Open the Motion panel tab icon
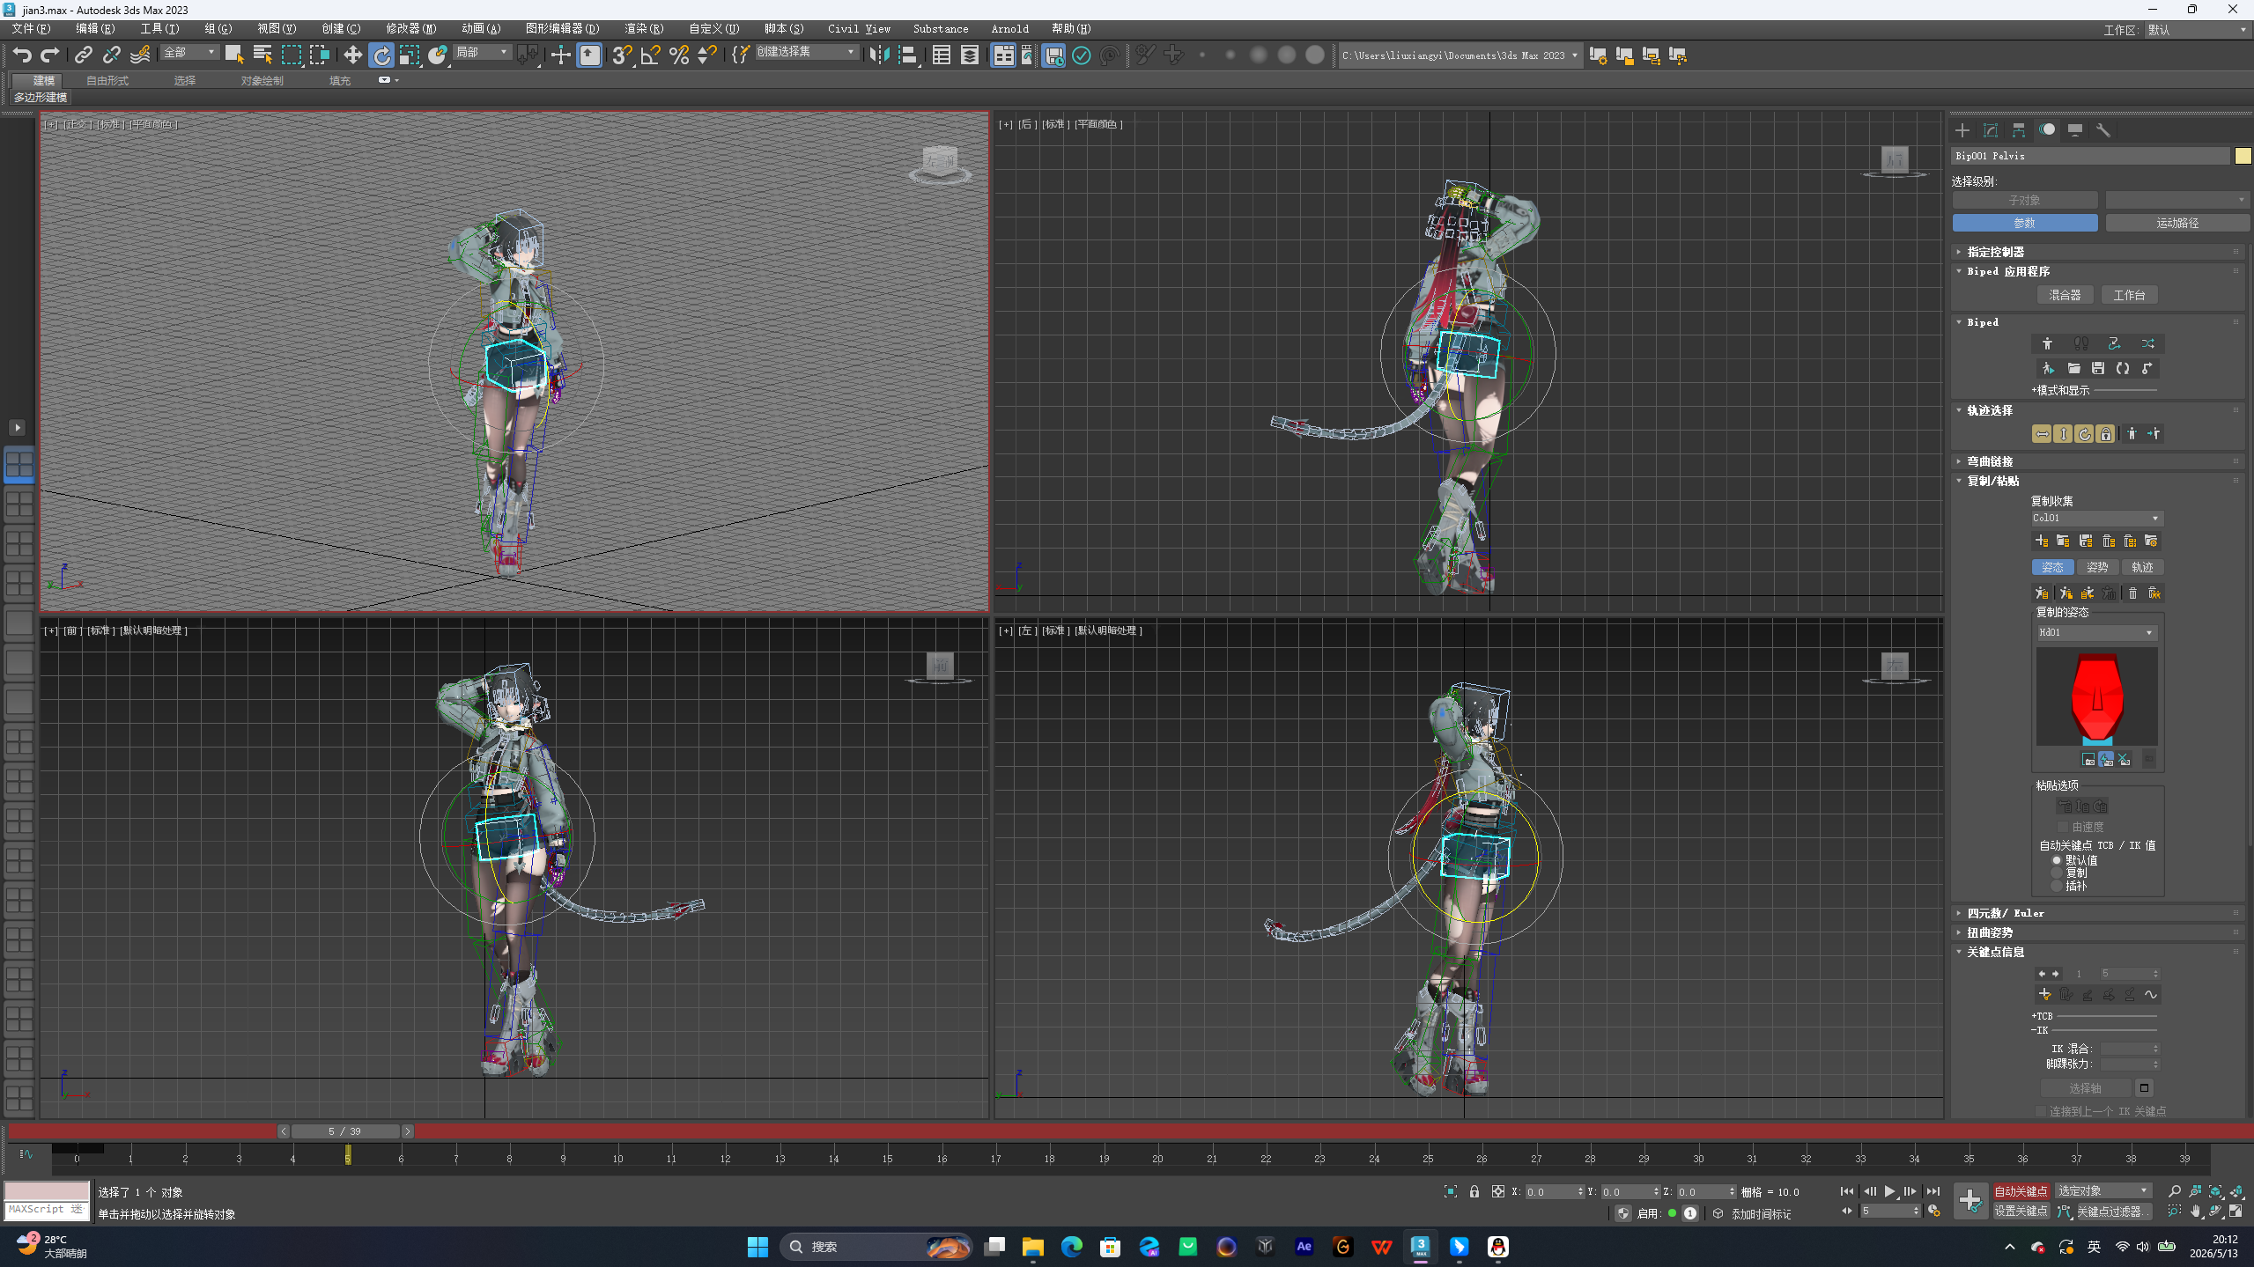This screenshot has width=2254, height=1267. point(2047,130)
